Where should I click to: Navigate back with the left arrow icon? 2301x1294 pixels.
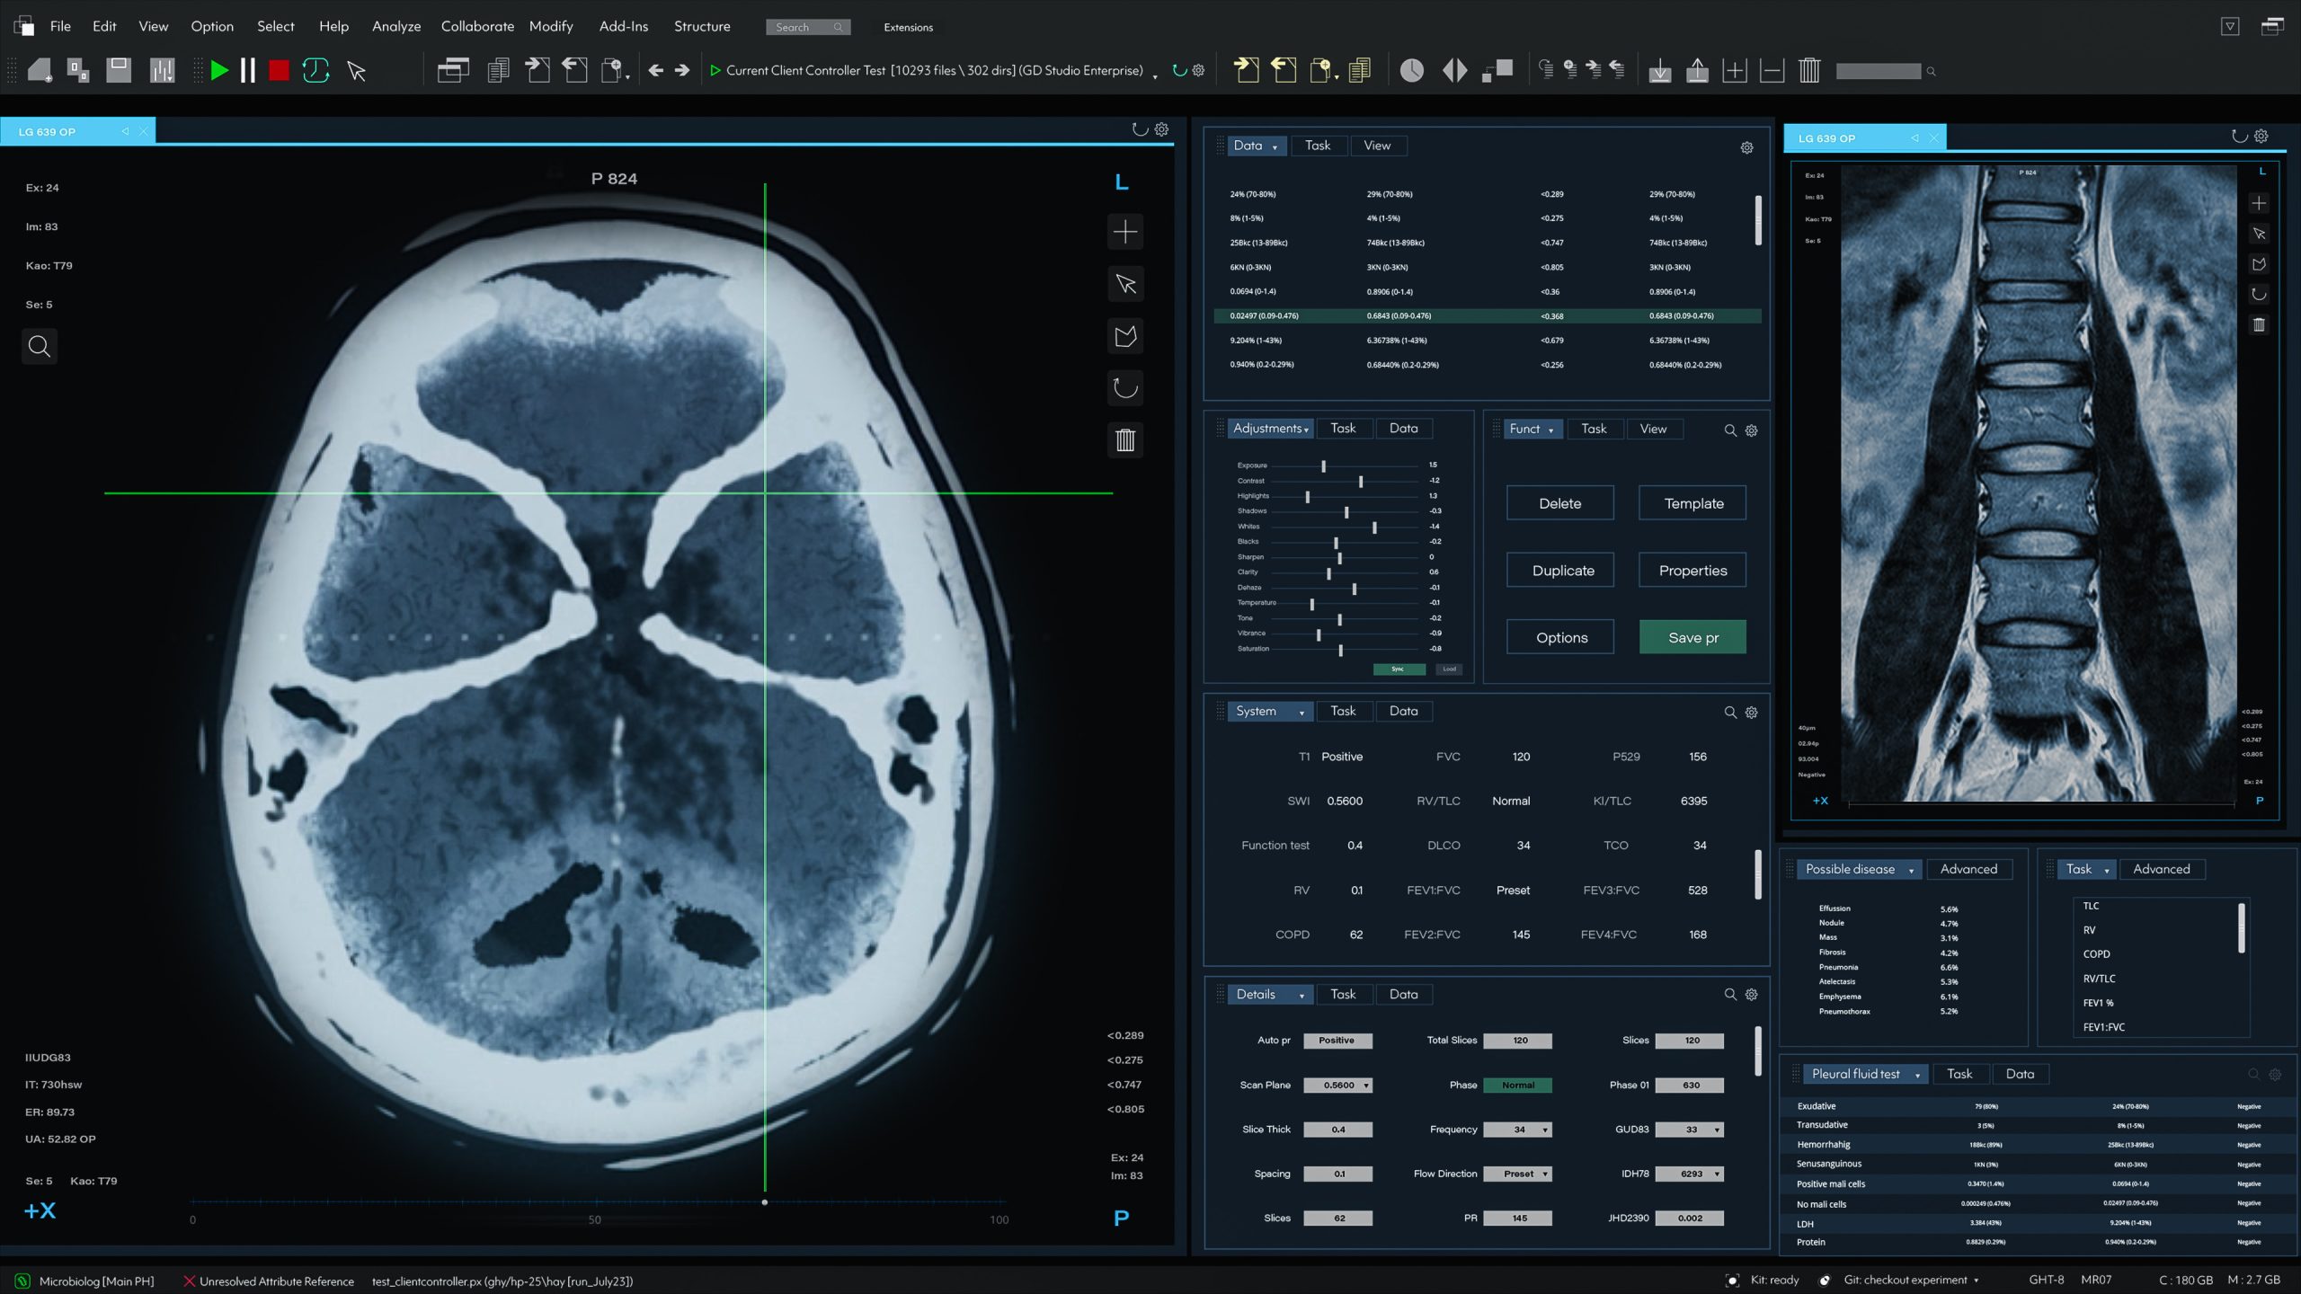pos(656,70)
